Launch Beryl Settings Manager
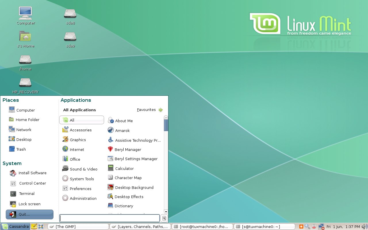Screen dimensions: 368x230 (133, 159)
